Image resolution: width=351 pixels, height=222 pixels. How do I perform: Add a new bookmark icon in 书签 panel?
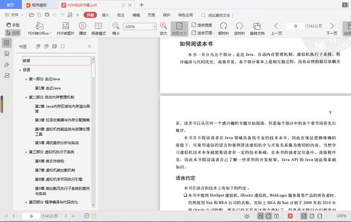[x=54, y=46]
